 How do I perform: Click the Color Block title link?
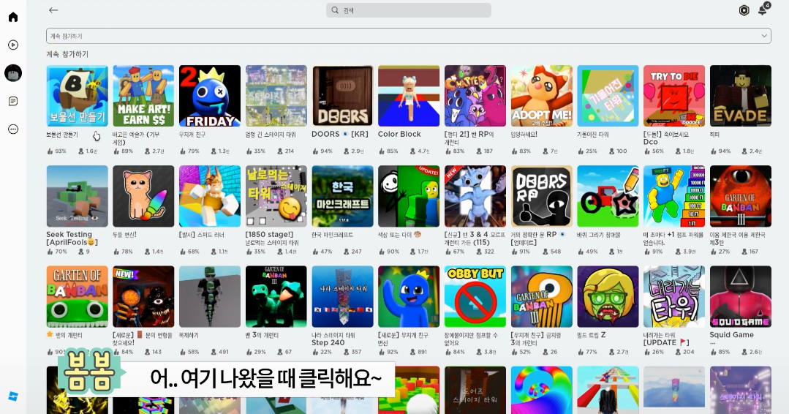399,135
